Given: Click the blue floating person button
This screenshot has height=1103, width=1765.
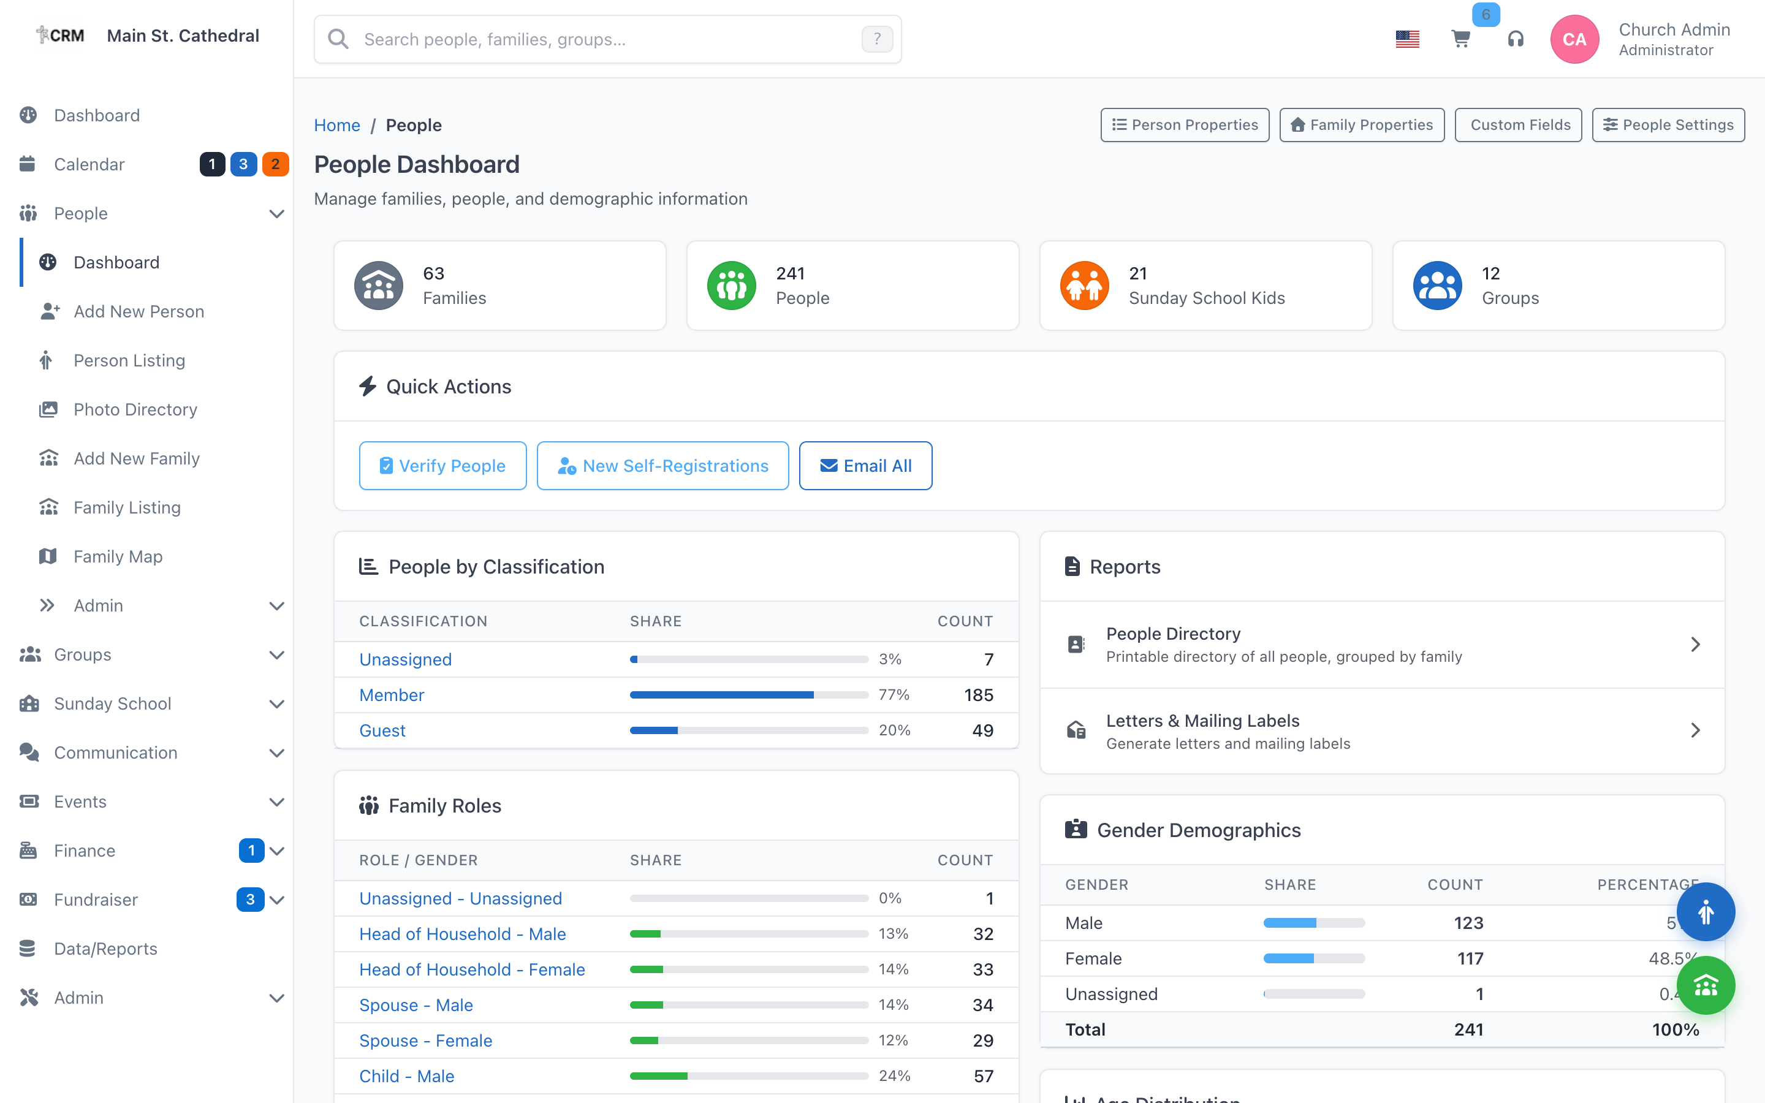Looking at the screenshot, I should coord(1705,912).
